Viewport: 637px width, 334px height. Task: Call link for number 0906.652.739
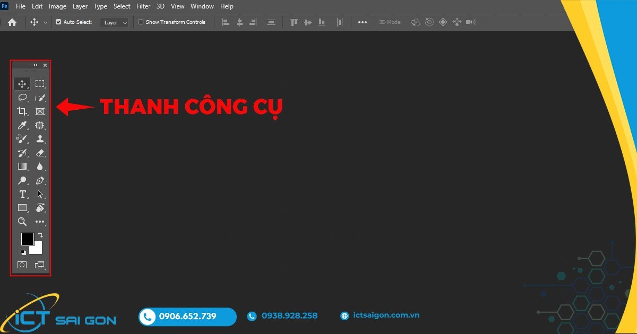[x=187, y=317]
